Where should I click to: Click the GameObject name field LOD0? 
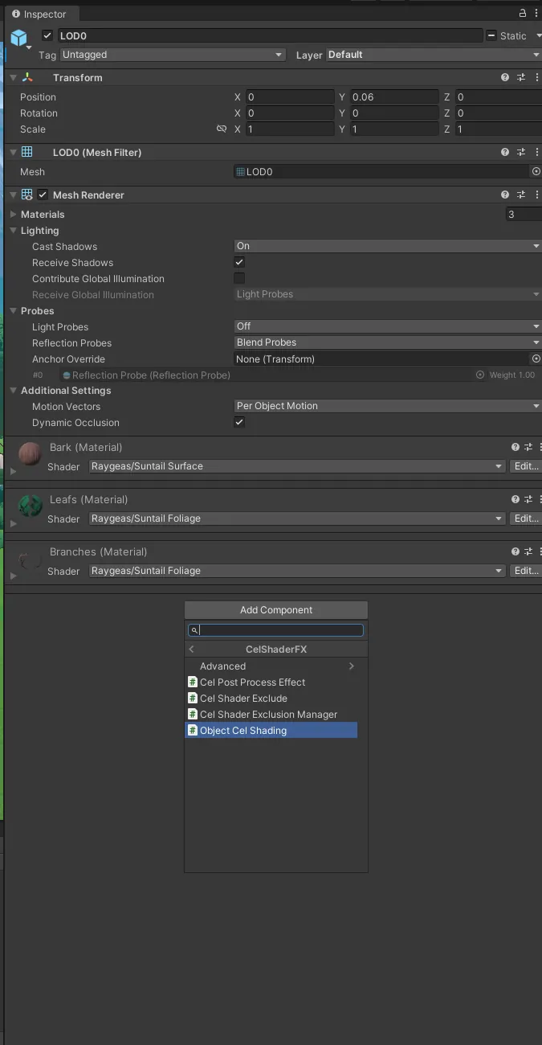click(x=270, y=35)
